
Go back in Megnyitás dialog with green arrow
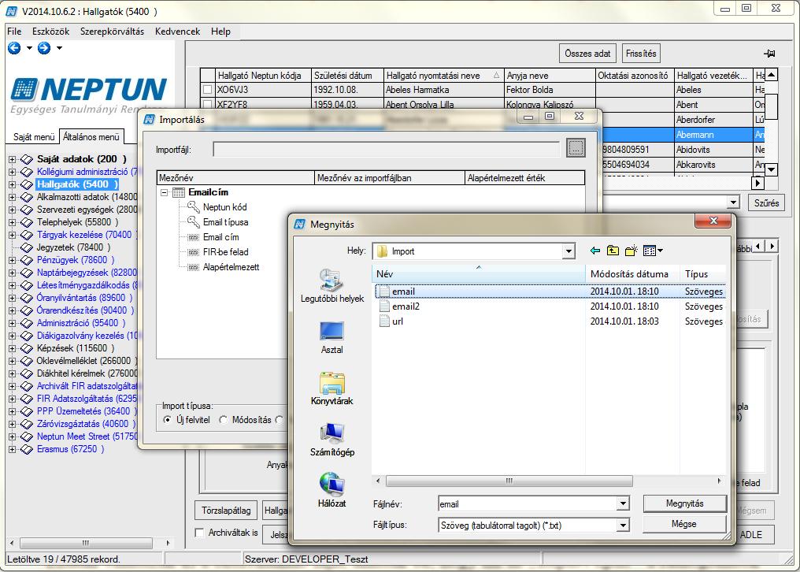pyautogui.click(x=595, y=251)
